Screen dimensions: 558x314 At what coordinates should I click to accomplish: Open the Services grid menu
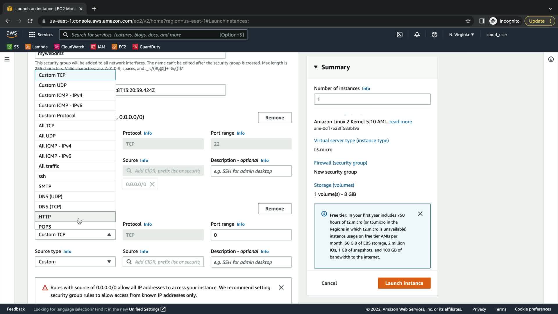point(41,35)
